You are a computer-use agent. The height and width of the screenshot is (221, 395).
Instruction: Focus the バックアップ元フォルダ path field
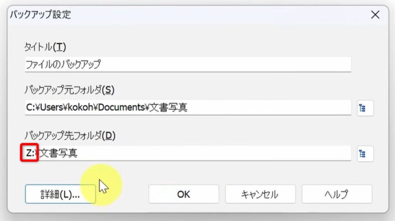(x=270, y=108)
